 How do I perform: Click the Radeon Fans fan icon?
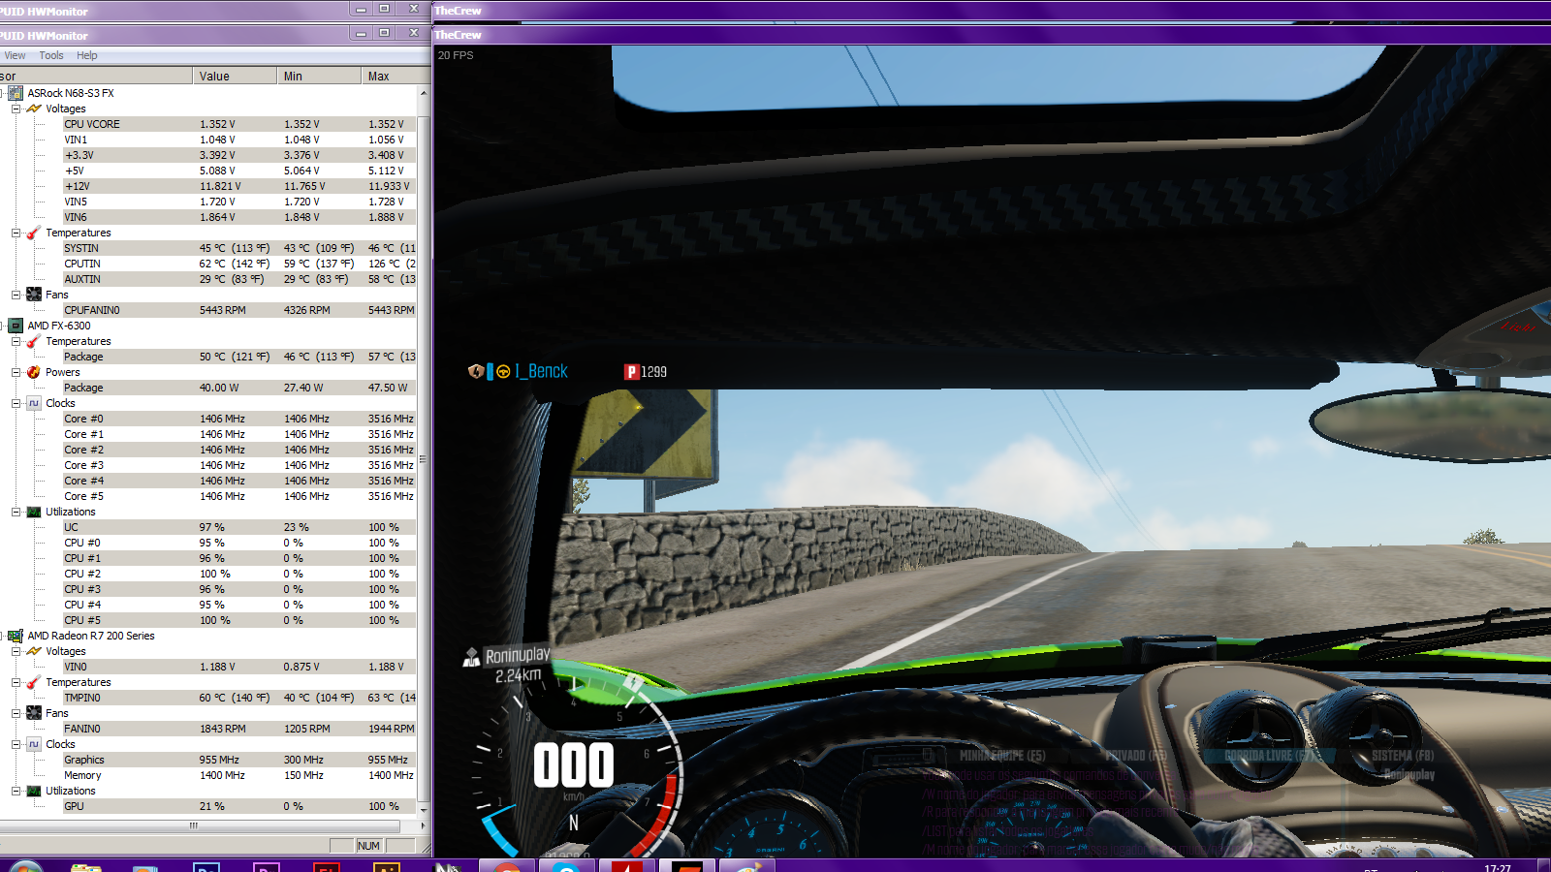coord(34,713)
